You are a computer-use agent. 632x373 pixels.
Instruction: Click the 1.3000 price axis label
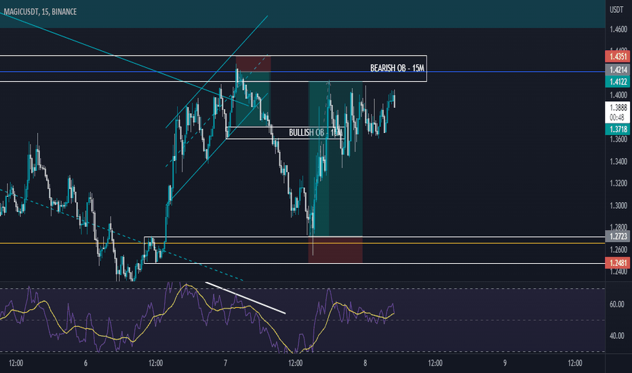pyautogui.click(x=618, y=205)
